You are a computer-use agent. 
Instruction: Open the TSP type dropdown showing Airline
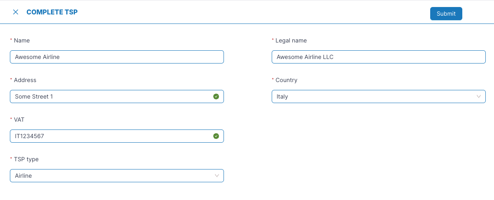tap(111, 176)
